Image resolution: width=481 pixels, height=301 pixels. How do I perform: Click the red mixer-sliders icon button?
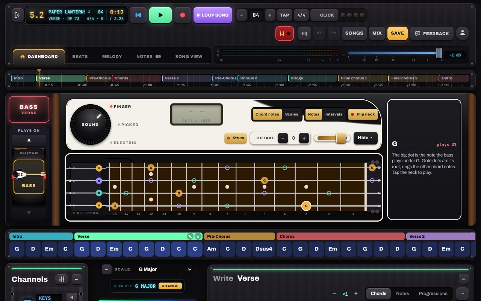(285, 33)
